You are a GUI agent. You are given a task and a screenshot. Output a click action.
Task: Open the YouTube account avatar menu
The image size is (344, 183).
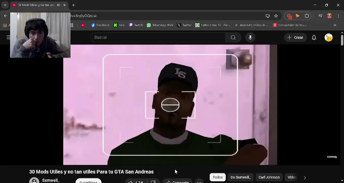coord(329,37)
